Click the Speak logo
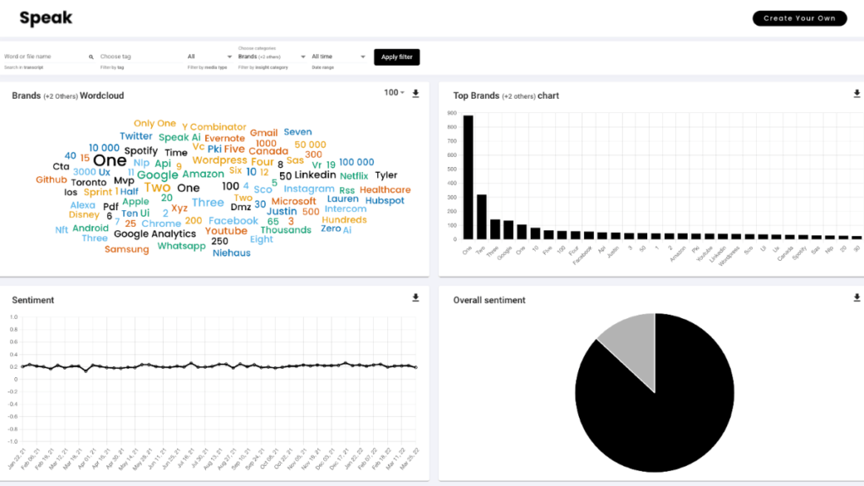 [x=46, y=19]
